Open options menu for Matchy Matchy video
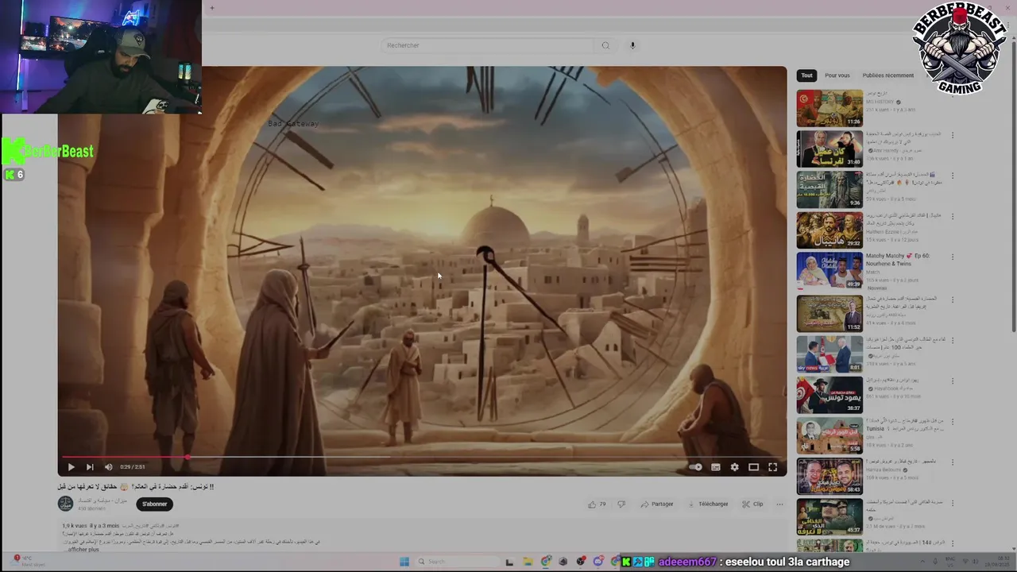This screenshot has width=1017, height=572. point(953,257)
